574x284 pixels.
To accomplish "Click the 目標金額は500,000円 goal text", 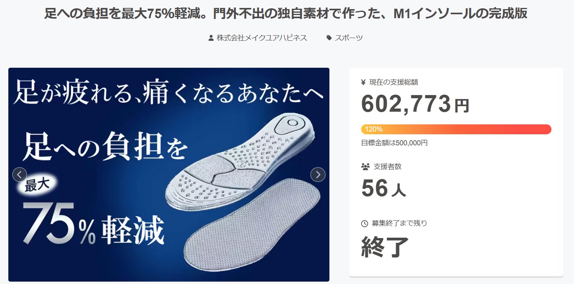I will [x=394, y=143].
